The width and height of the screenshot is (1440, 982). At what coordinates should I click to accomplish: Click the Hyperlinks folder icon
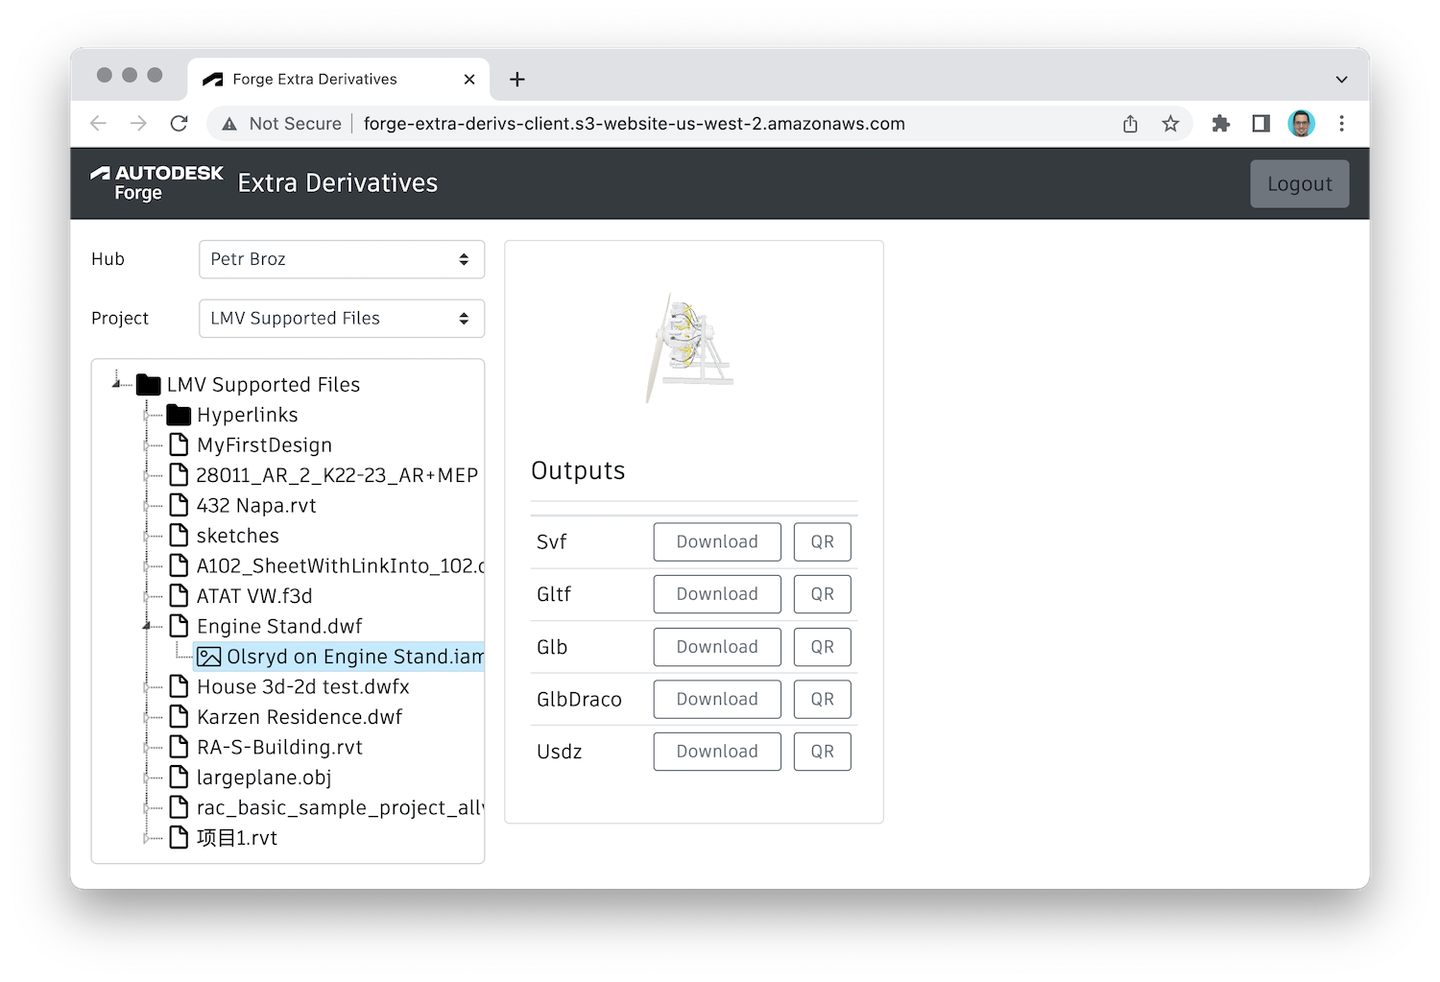pyautogui.click(x=179, y=415)
